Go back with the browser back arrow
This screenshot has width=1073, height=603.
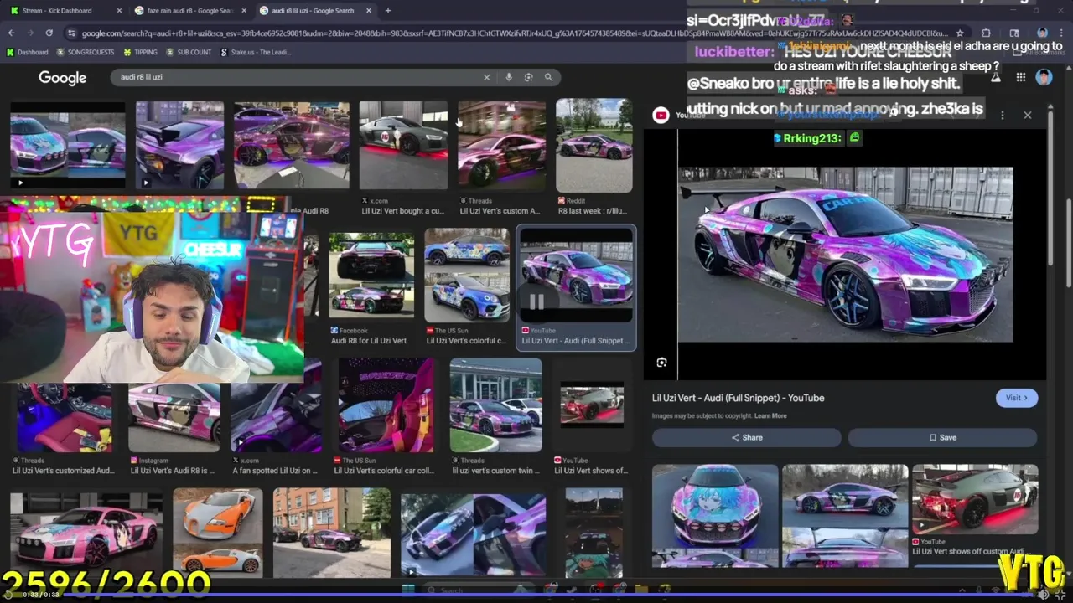click(11, 33)
